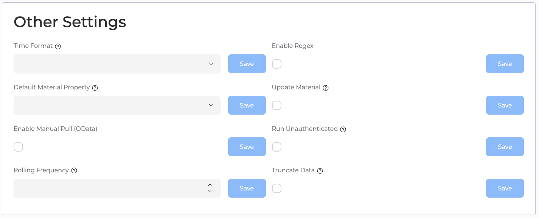Click help icon beside Run Unauthenticated
This screenshot has height=218, width=539.
click(343, 129)
